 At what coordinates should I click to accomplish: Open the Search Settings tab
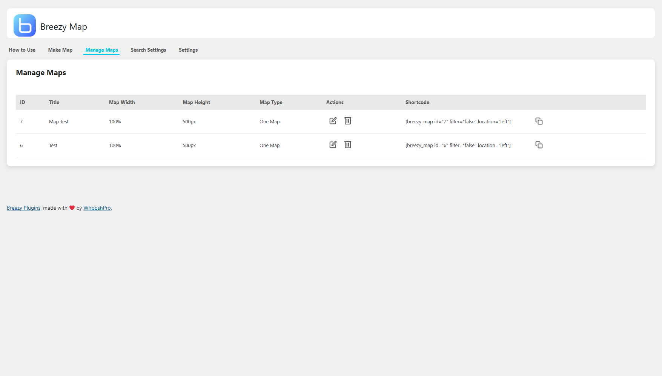click(148, 50)
